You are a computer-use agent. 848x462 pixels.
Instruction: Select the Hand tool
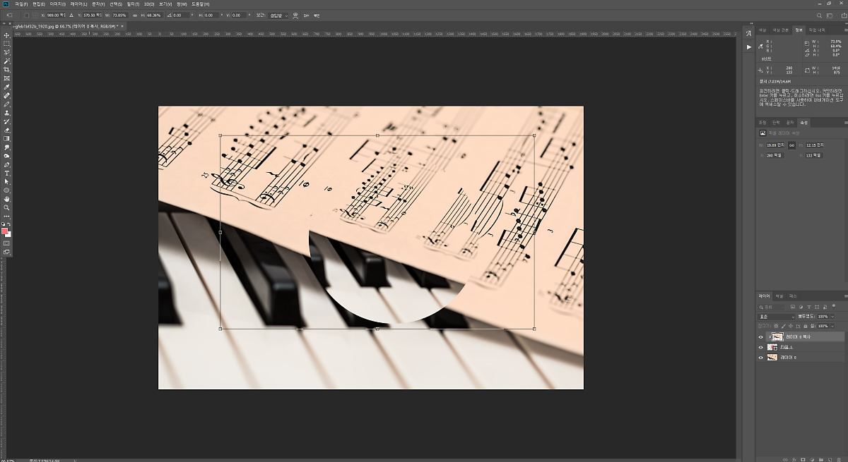point(7,199)
